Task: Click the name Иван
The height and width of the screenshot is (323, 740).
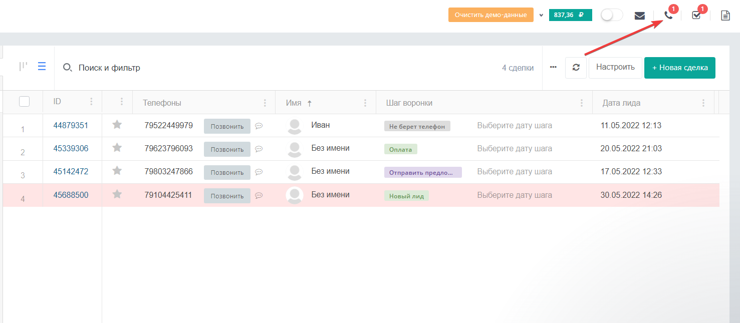Action: (321, 125)
